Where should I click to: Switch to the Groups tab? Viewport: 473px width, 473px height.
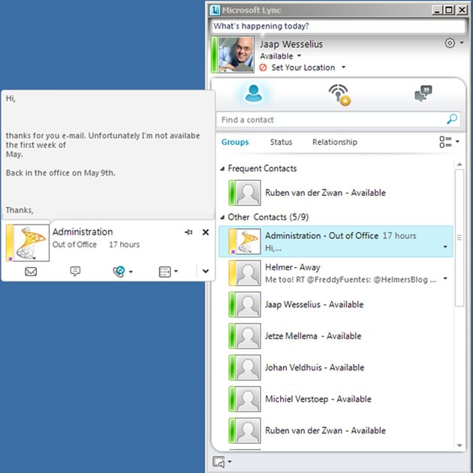pos(235,142)
